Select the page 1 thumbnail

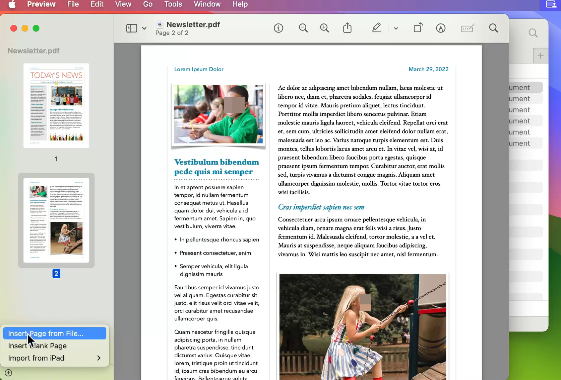click(56, 106)
